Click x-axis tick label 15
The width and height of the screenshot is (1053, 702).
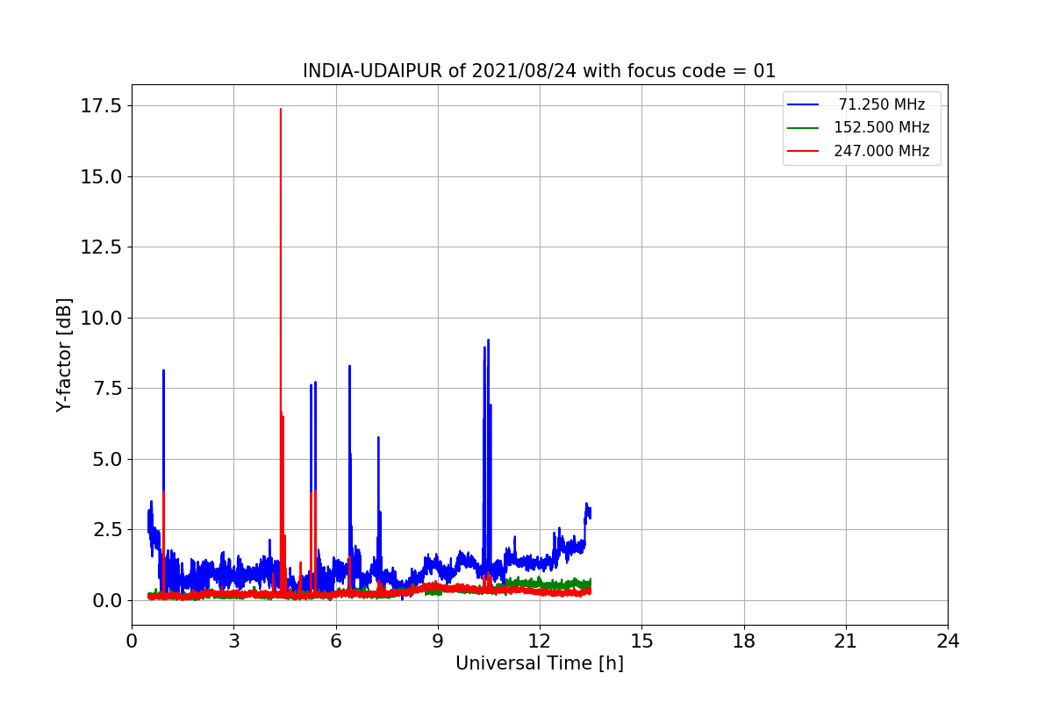[641, 641]
